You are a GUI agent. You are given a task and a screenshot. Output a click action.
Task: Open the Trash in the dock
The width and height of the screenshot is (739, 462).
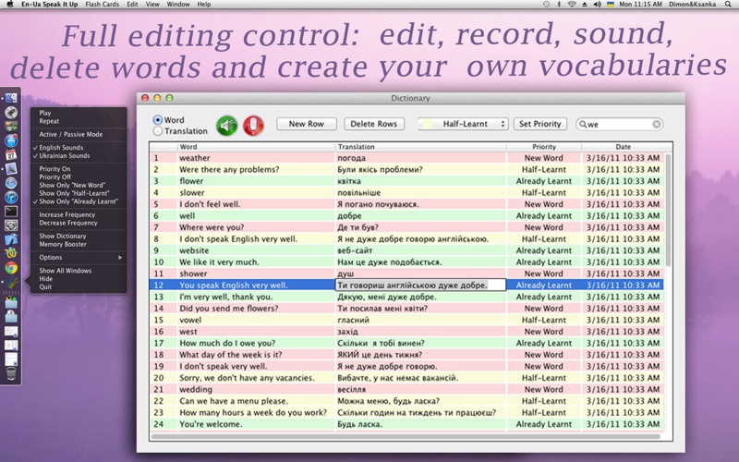click(11, 374)
